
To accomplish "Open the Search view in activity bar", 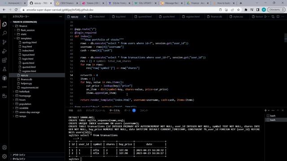I will point(4,33).
